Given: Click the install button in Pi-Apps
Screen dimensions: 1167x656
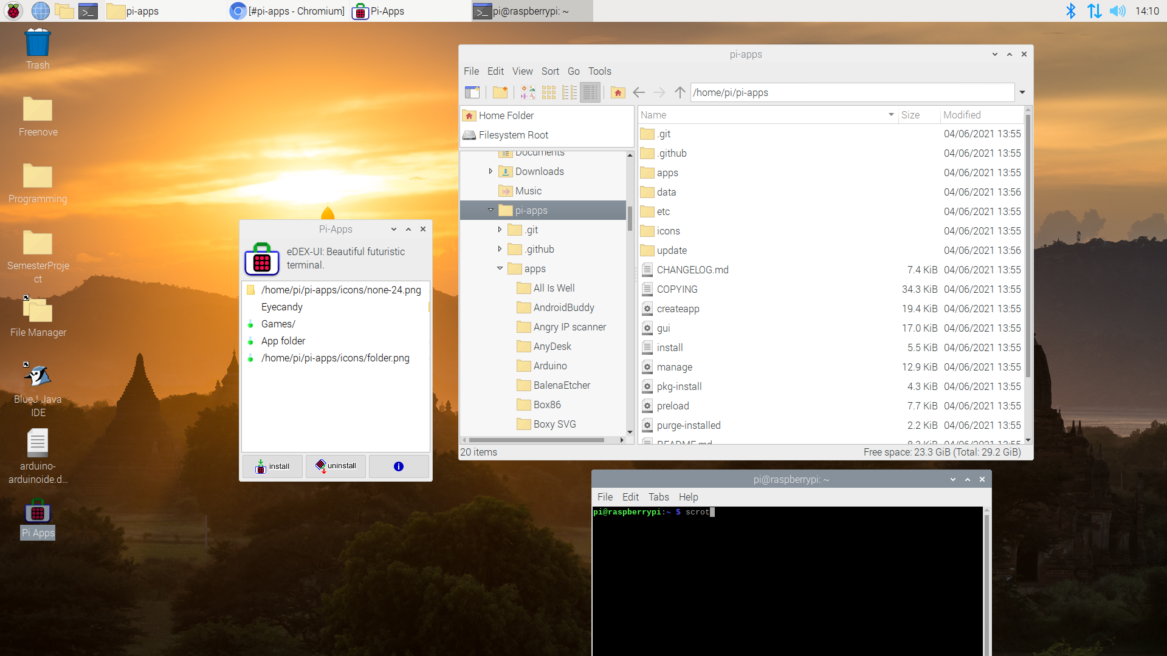Looking at the screenshot, I should coord(272,466).
